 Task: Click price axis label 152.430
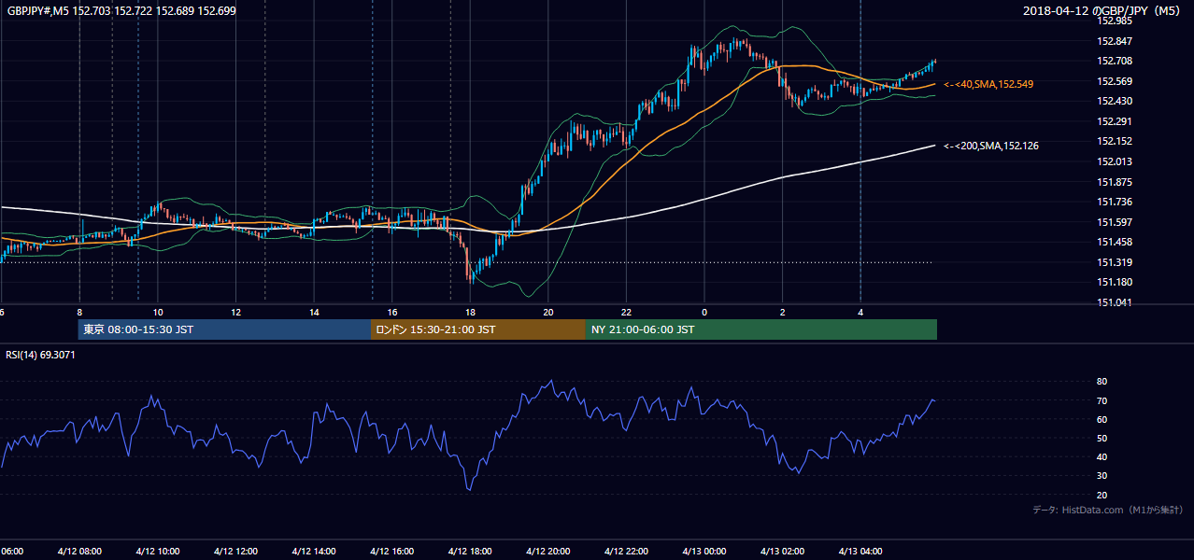pos(1115,101)
